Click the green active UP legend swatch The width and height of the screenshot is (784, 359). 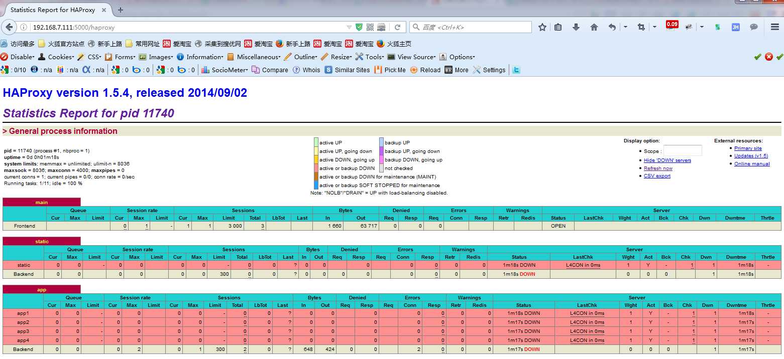[x=316, y=142]
